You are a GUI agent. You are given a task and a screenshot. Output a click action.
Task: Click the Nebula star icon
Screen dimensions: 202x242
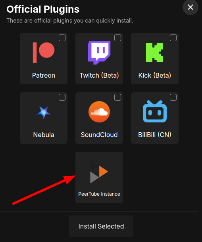pyautogui.click(x=44, y=112)
